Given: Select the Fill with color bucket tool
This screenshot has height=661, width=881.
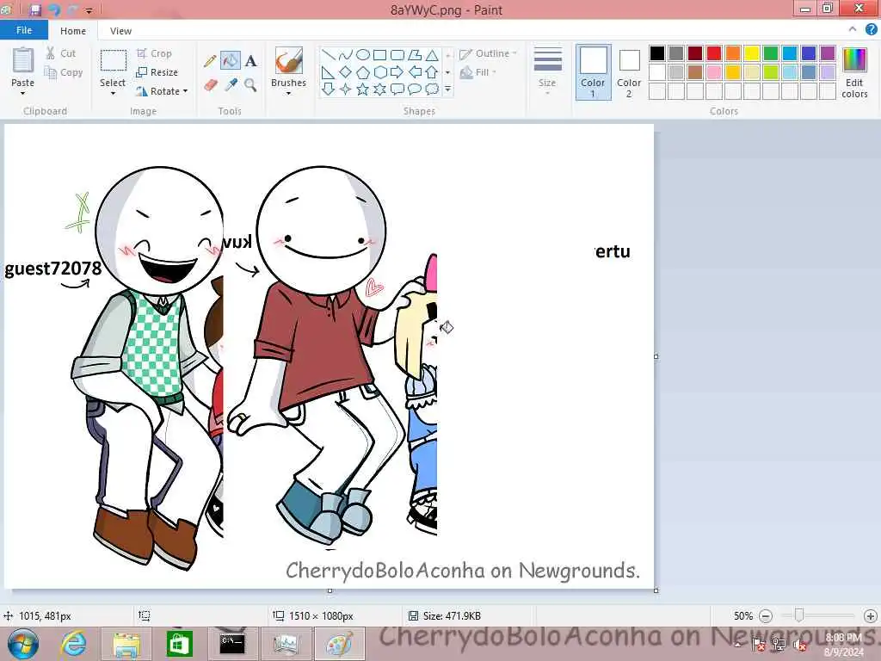Looking at the screenshot, I should 231,61.
